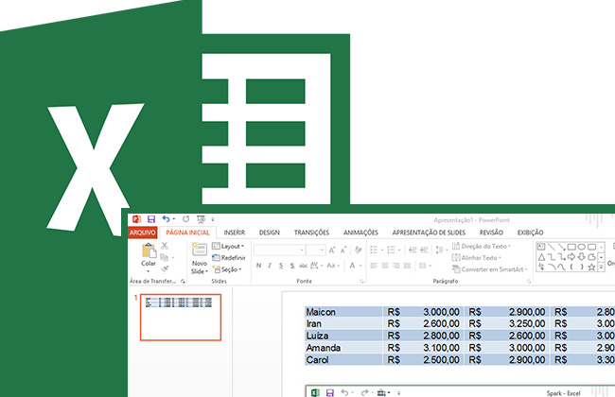Switch to the APRESENTAÇÃO DE SLIDES tab
This screenshot has height=397, width=615.
pyautogui.click(x=429, y=233)
